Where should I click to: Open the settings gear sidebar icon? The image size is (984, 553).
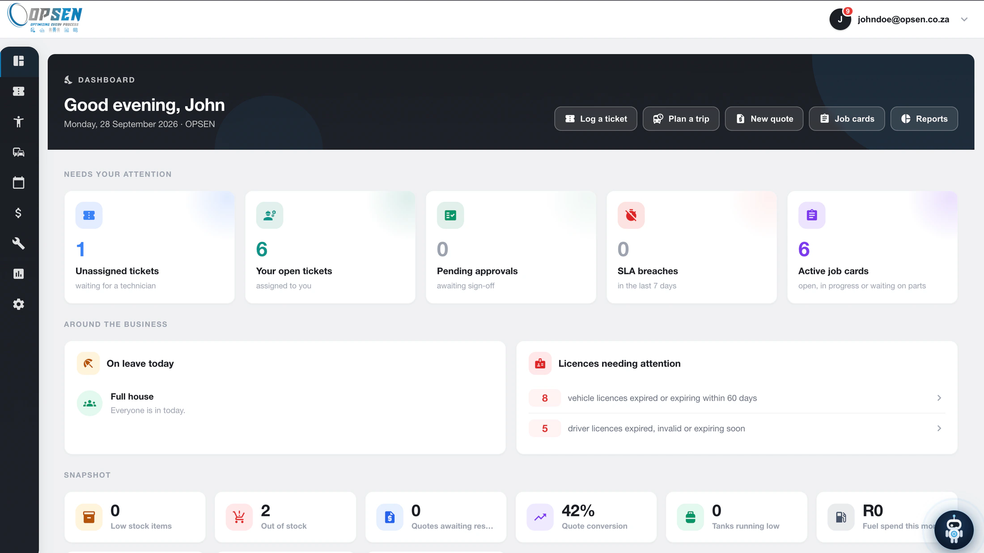[19, 304]
